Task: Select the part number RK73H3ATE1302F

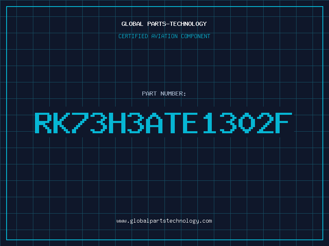Action: click(x=163, y=123)
